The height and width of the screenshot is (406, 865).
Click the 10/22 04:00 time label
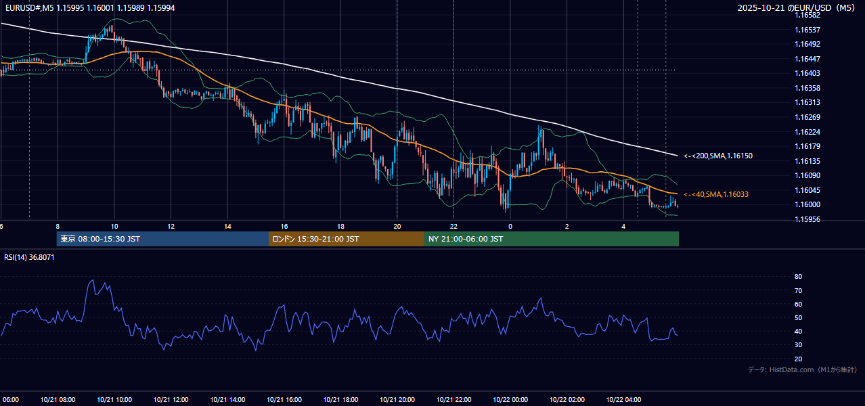tap(623, 400)
